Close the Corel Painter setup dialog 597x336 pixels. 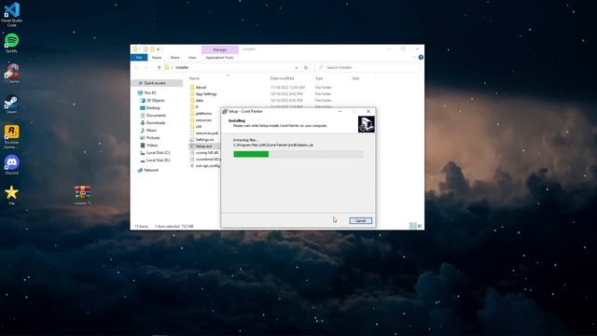tap(368, 111)
